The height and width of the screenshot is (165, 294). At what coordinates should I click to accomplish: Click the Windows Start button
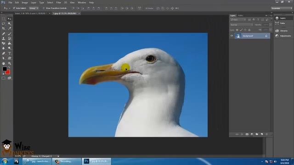(5, 161)
